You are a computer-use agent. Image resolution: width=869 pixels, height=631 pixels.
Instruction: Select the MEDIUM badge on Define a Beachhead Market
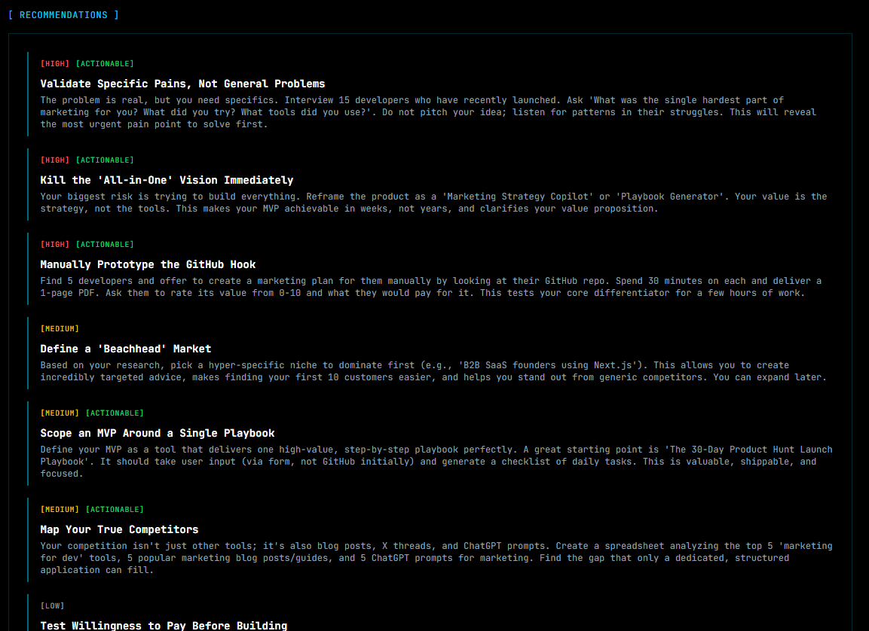(60, 328)
